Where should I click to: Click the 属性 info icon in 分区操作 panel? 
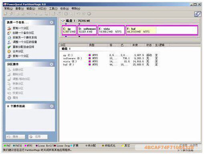point(9,98)
